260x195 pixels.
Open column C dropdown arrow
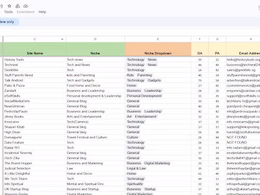pos(62,39)
